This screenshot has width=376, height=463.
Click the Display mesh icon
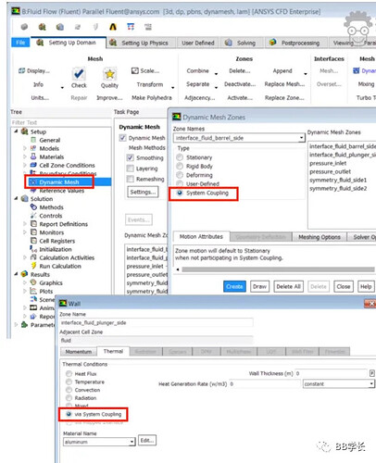21,70
